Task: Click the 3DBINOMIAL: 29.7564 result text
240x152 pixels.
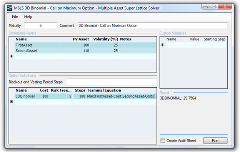Action: (x=178, y=98)
